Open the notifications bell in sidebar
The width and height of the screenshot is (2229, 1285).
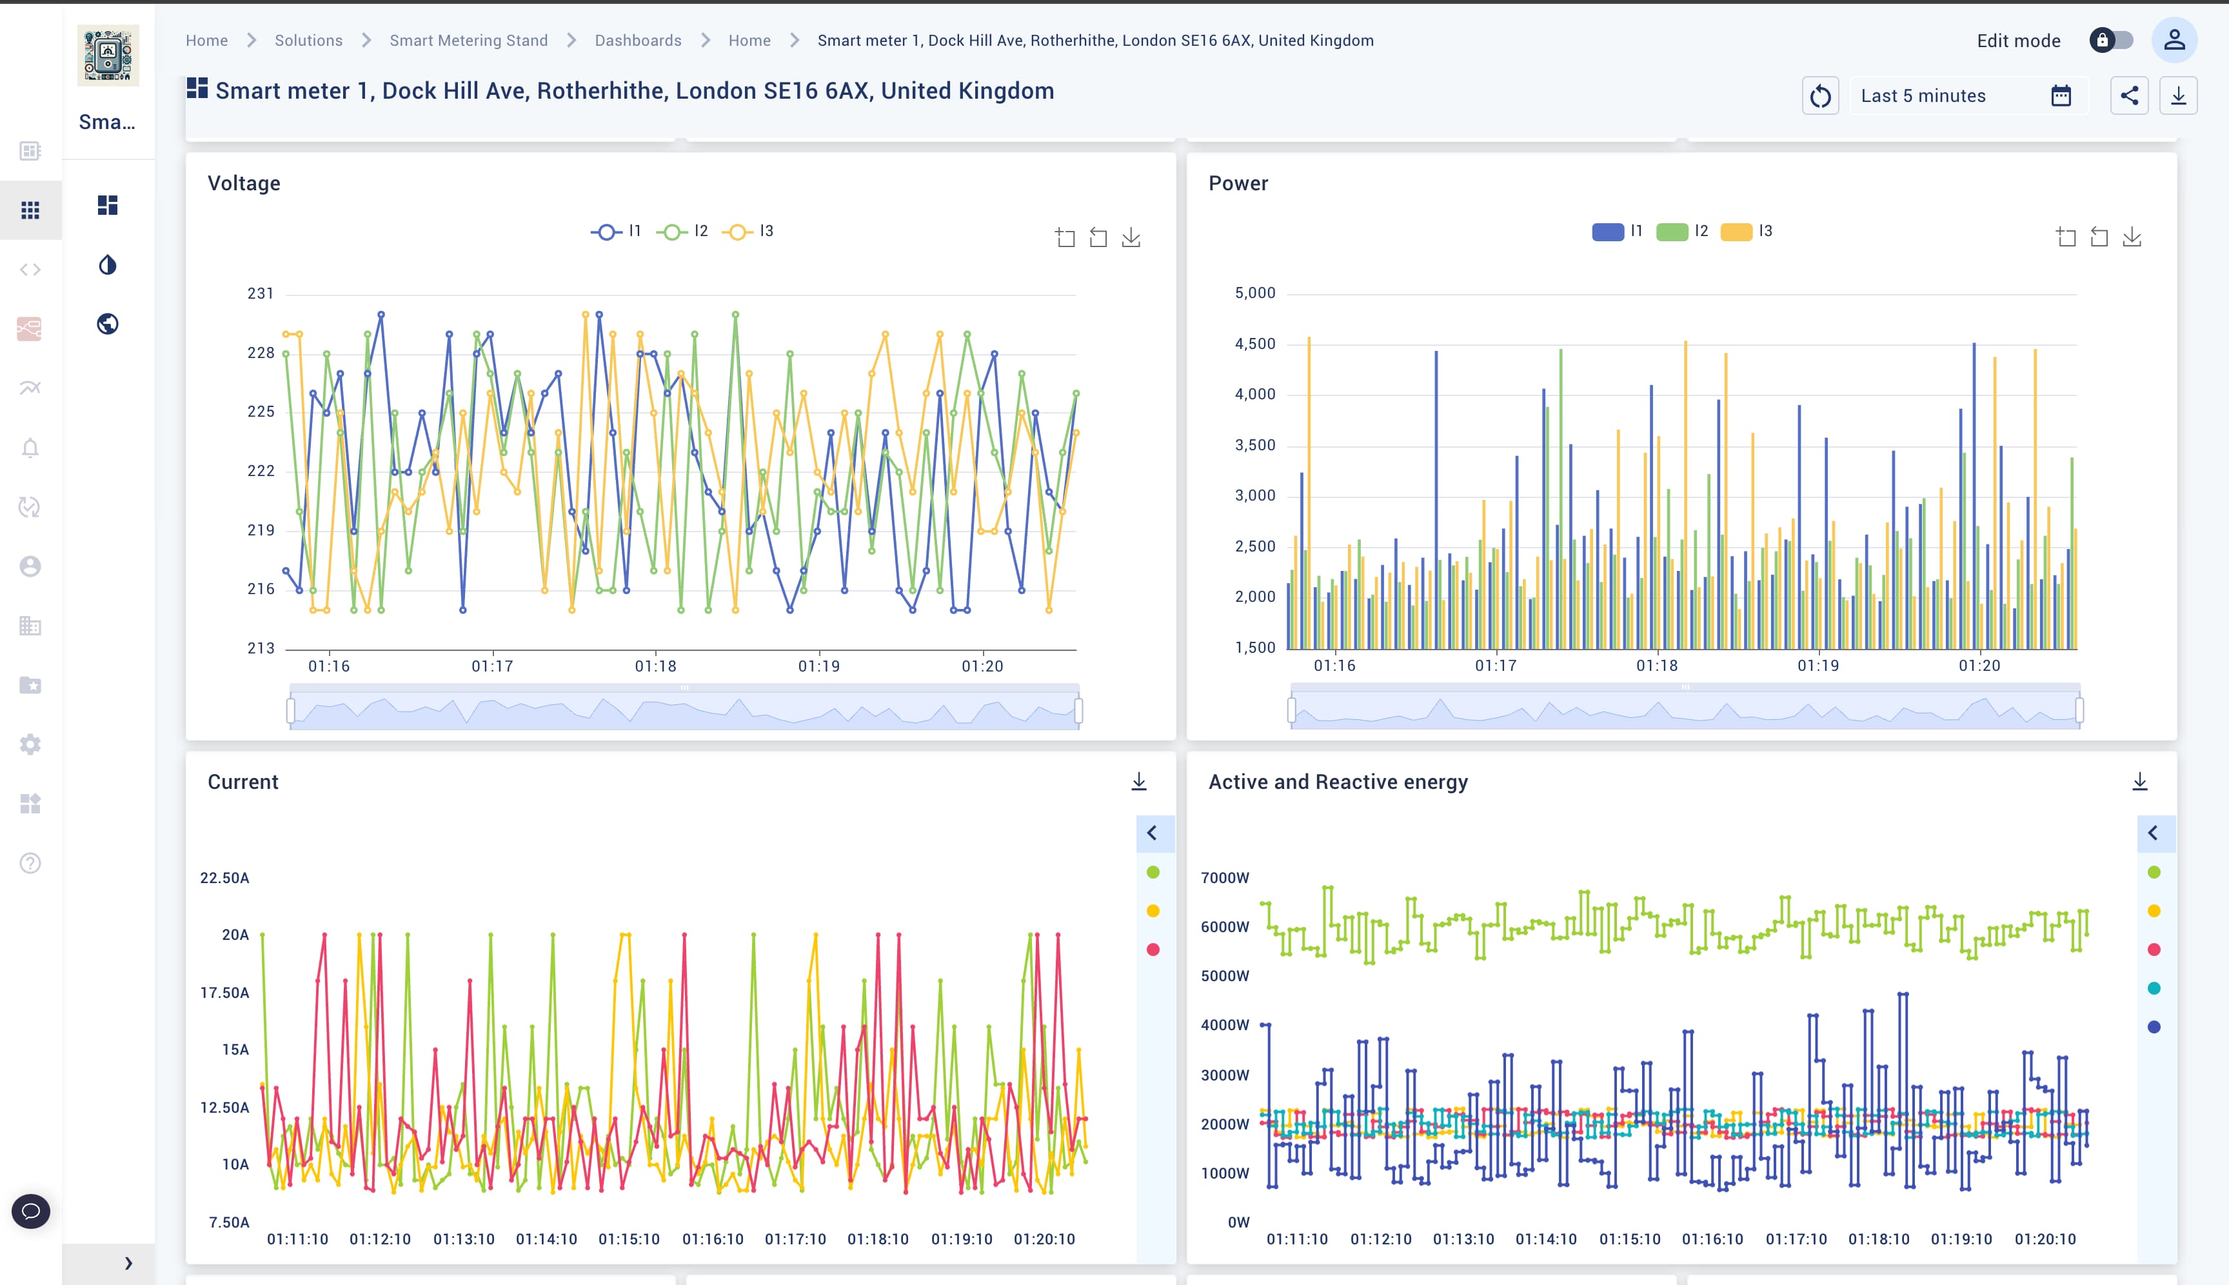pyautogui.click(x=30, y=448)
